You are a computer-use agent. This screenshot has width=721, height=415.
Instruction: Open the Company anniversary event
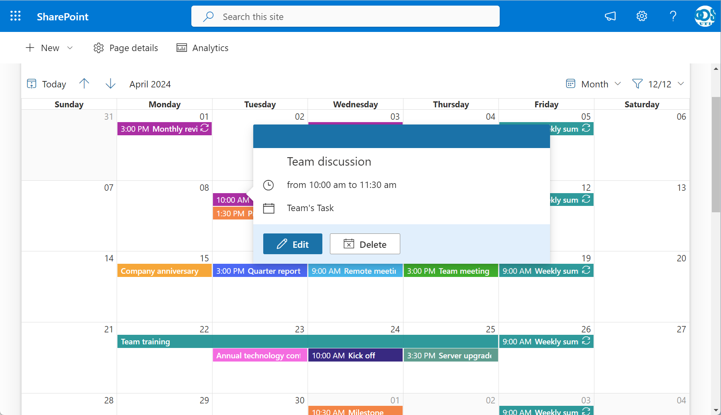(x=165, y=271)
